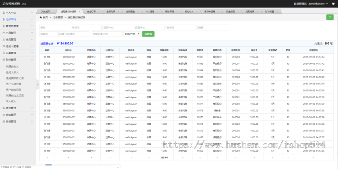Image resolution: width=338 pixels, height=169 pixels.
Task: Click the 手机号 search input field
Action: 86,27
